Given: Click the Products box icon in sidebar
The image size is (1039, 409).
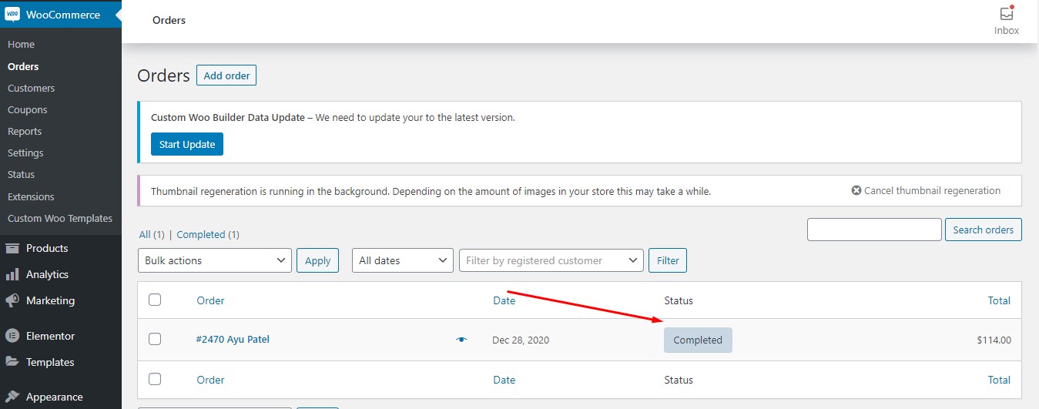Looking at the screenshot, I should click(x=12, y=248).
